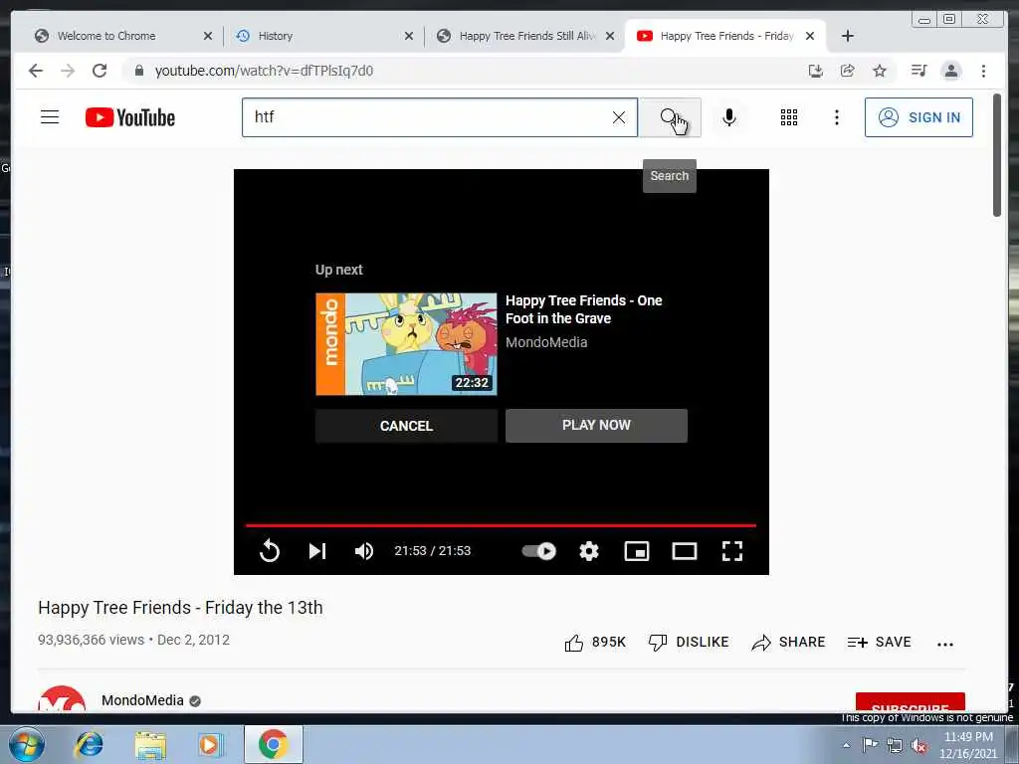
Task: Replay the video
Action: point(269,551)
